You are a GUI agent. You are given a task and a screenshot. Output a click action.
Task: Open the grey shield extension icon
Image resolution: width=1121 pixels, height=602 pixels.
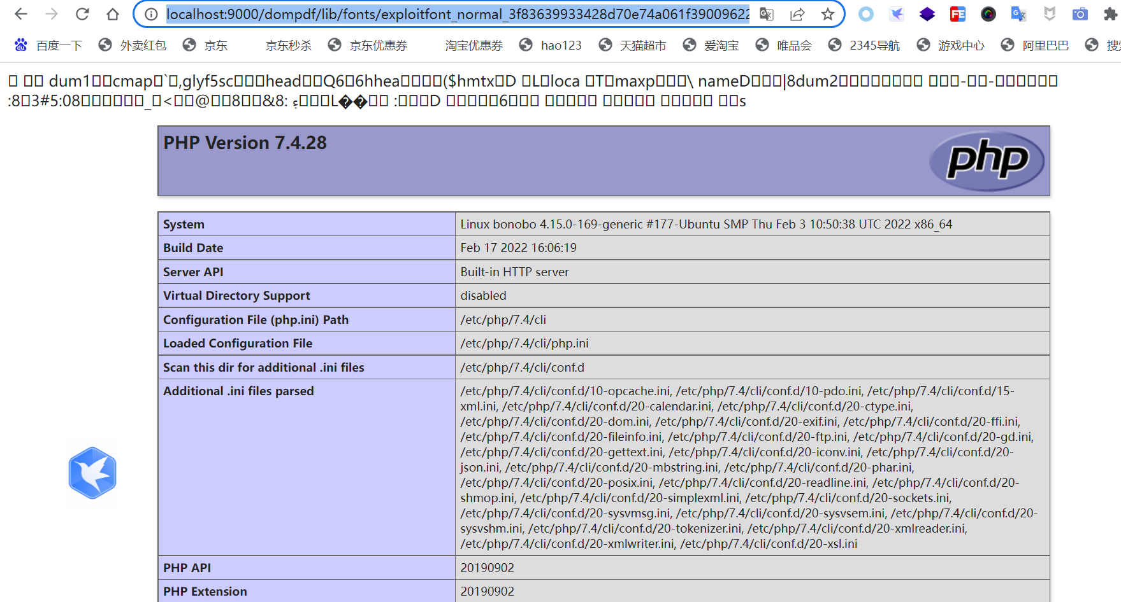(1050, 14)
